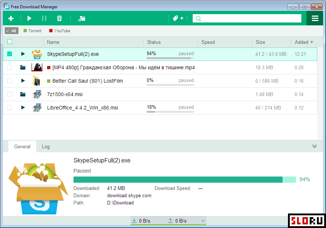
Task: Add a new tag using tag plus icon
Action: pos(178,18)
